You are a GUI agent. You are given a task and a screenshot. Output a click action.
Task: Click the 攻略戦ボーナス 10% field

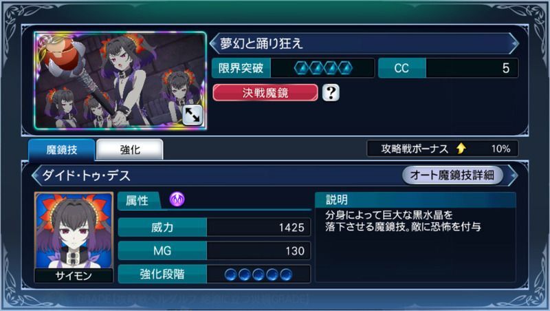point(442,149)
